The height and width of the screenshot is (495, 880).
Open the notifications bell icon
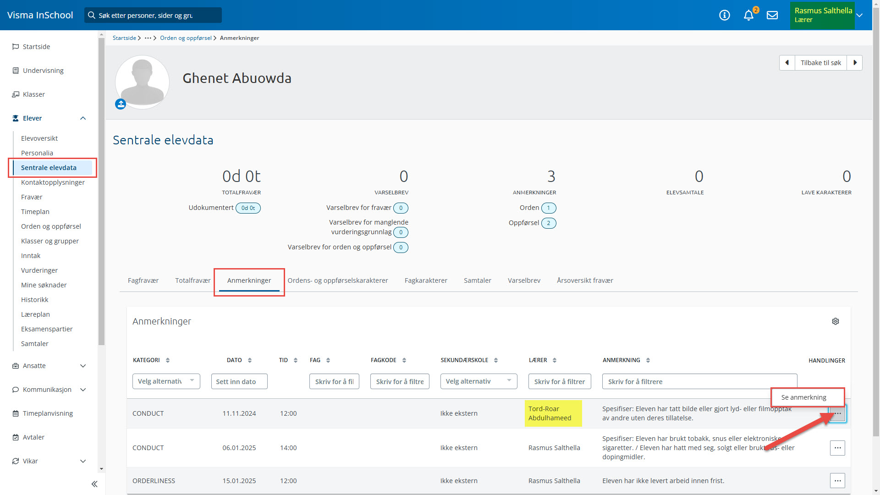pyautogui.click(x=748, y=15)
